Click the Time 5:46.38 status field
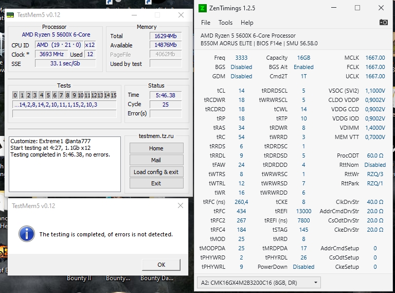 pos(166,95)
